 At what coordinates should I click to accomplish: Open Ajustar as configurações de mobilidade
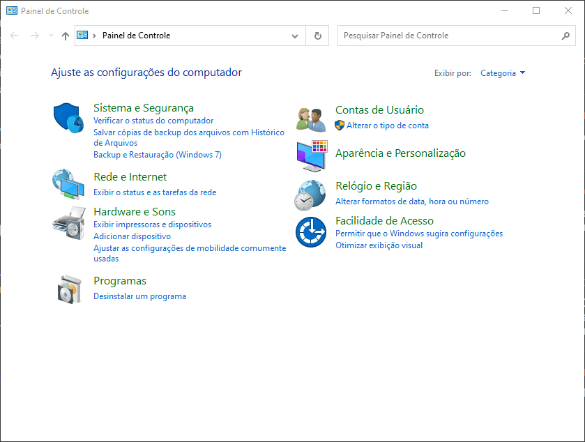[190, 253]
